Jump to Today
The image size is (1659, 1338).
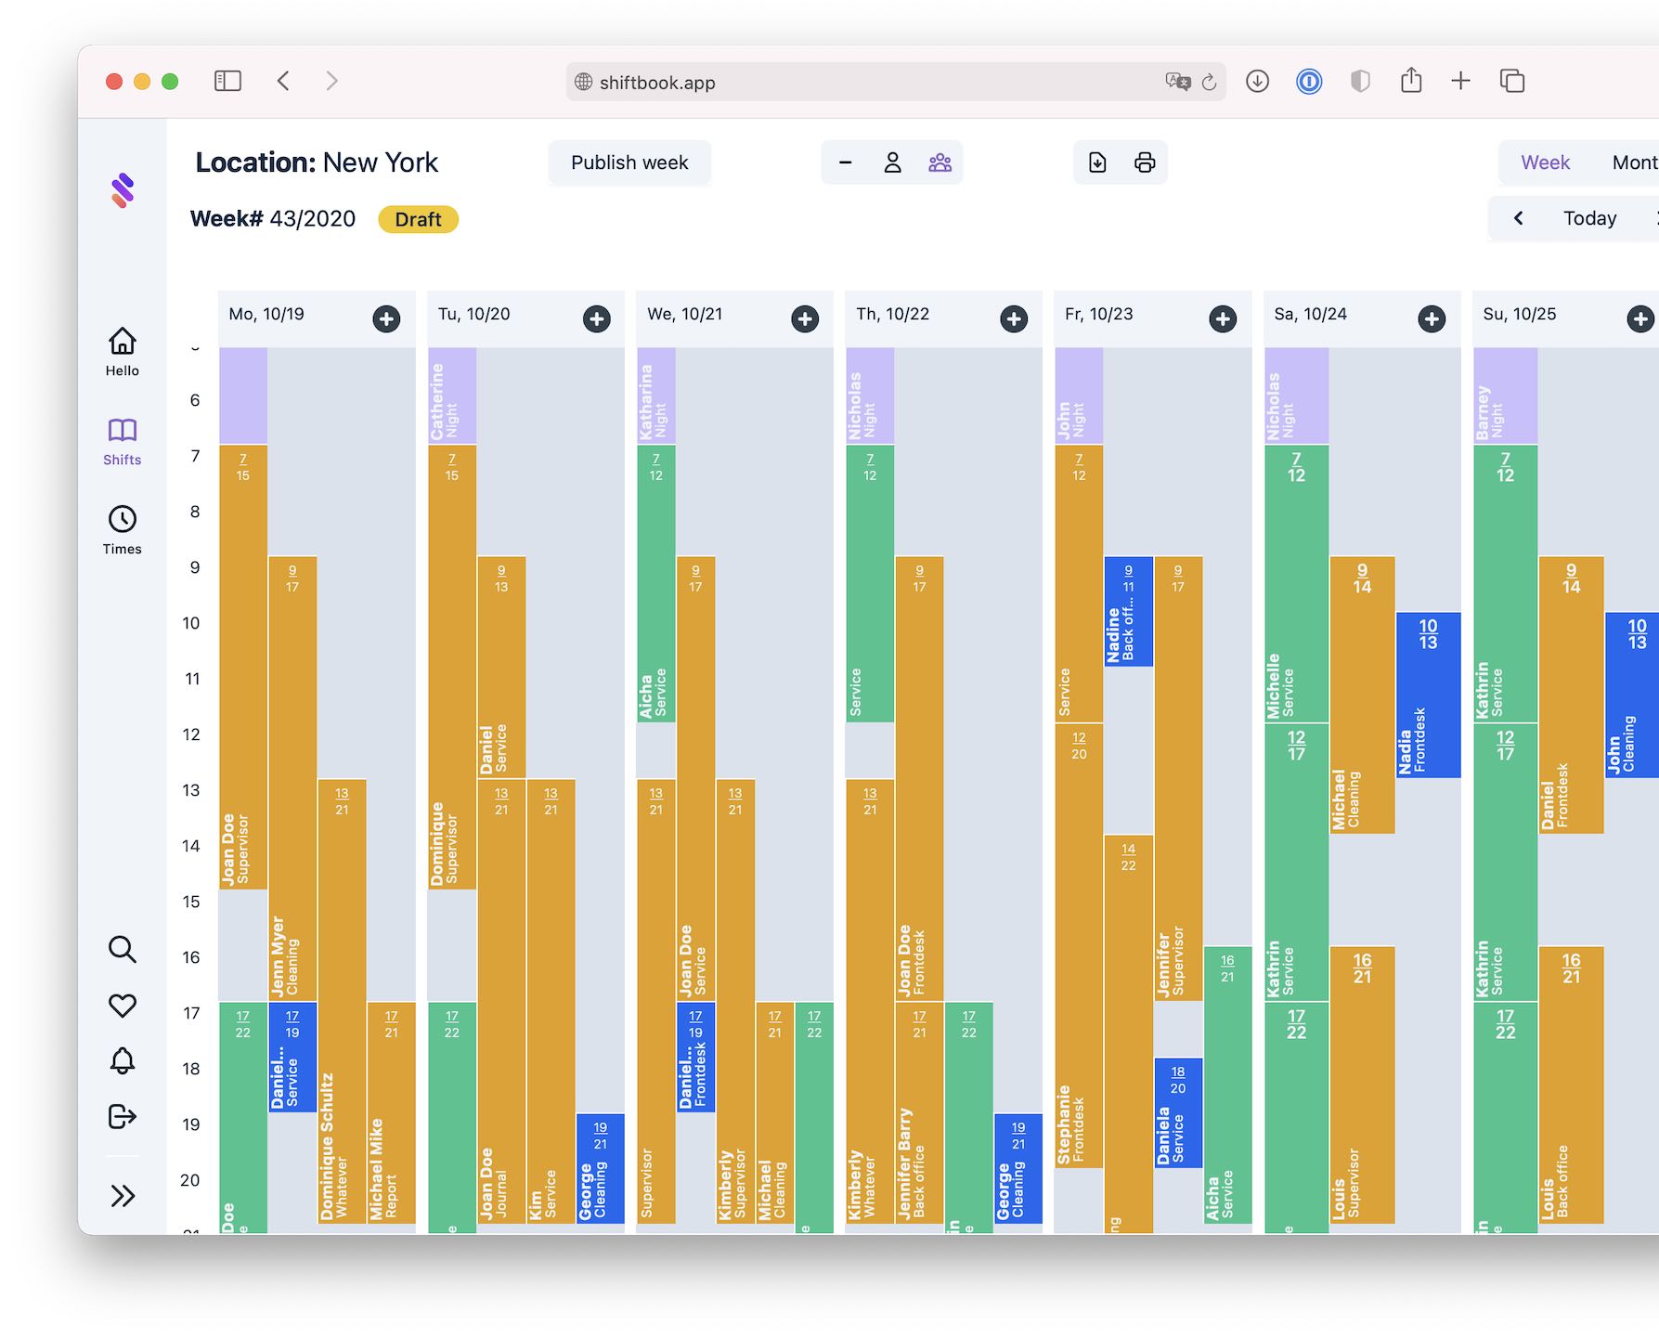[x=1589, y=217]
